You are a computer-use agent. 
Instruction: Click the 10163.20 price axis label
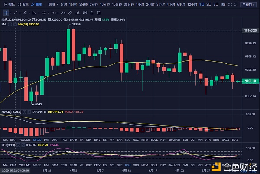point(250,31)
